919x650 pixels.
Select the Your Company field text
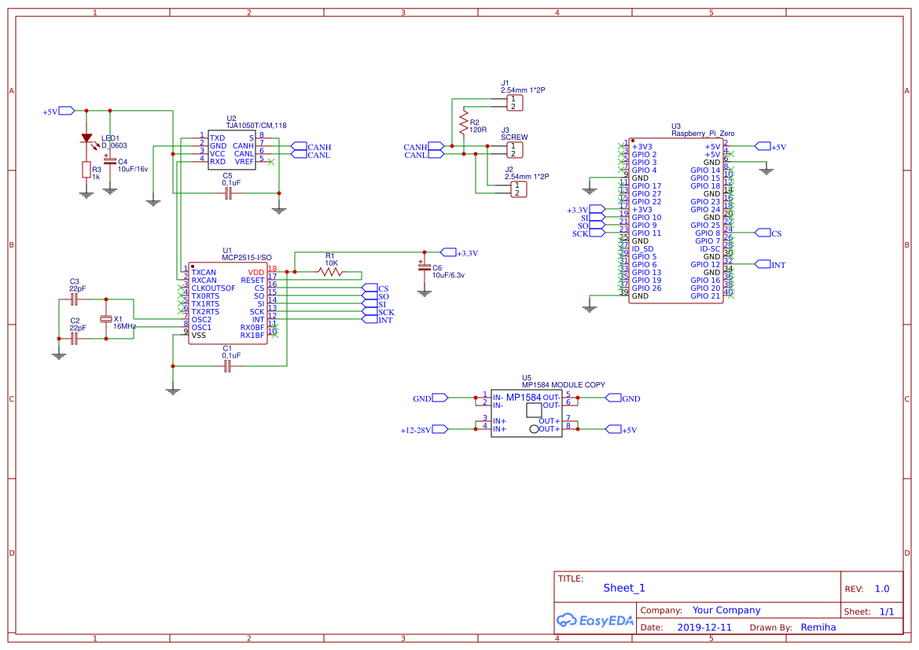tap(726, 610)
